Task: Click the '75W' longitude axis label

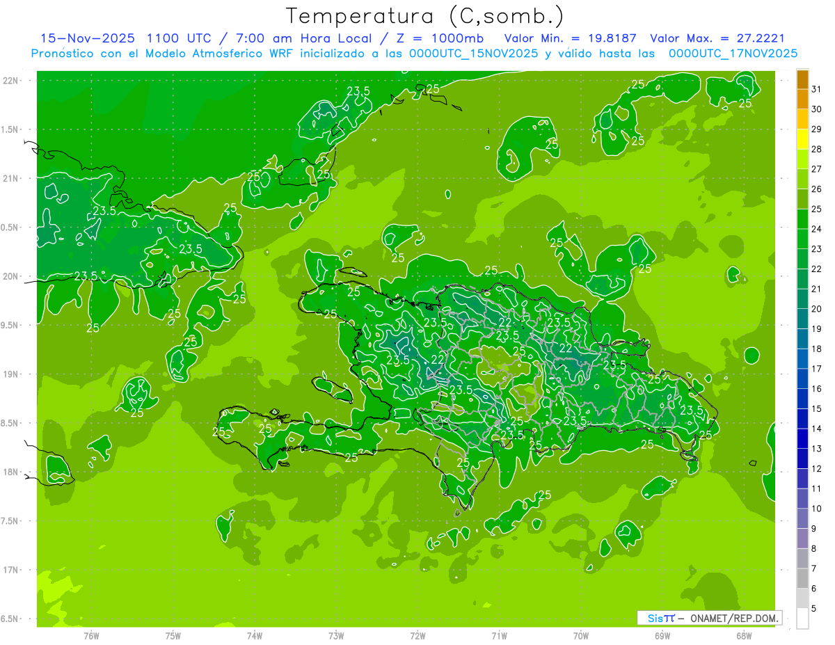Action: point(173,636)
